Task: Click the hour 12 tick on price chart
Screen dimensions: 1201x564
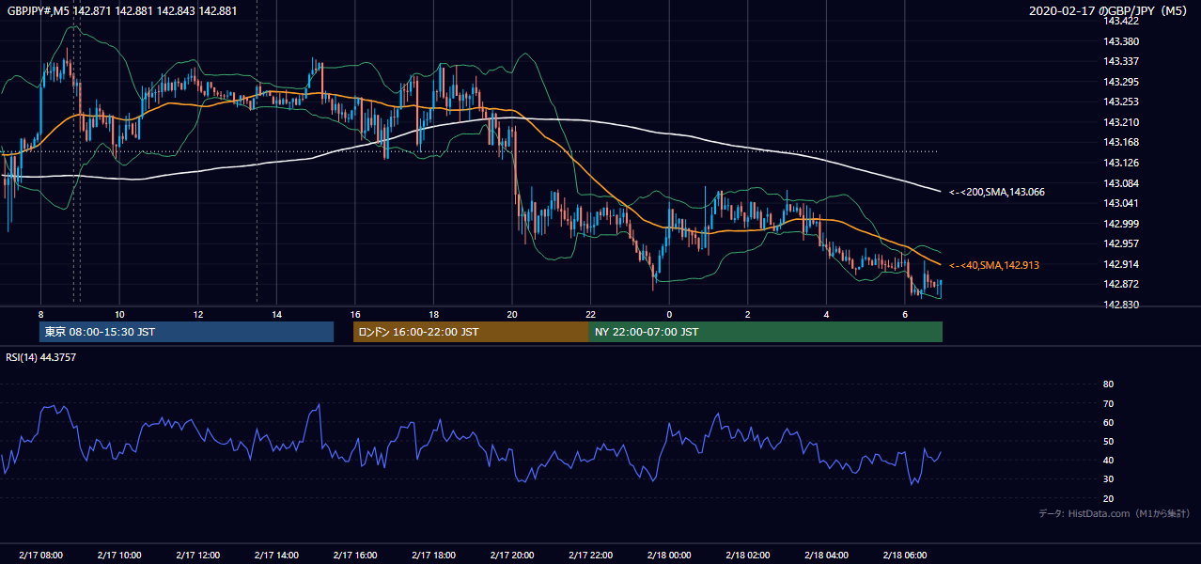Action: (x=198, y=314)
